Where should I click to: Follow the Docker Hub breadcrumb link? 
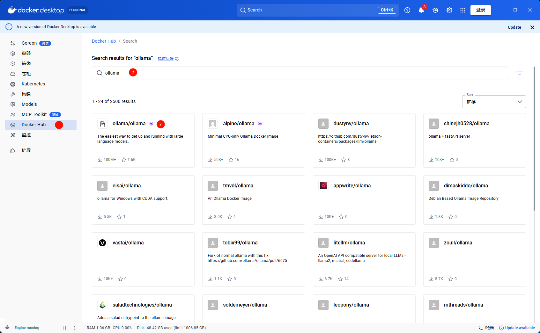(x=104, y=41)
